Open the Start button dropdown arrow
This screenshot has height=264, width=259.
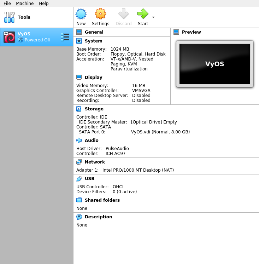153,17
